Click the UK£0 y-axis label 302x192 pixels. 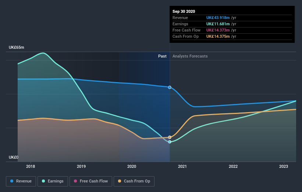tap(14, 157)
